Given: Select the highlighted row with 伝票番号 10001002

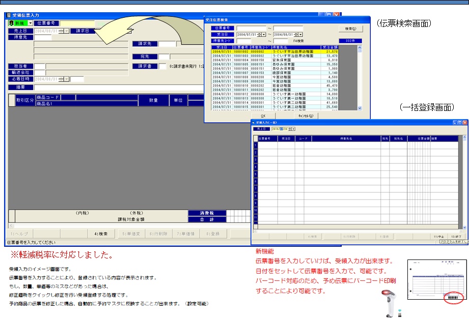Looking at the screenshot, I should pos(275,52).
